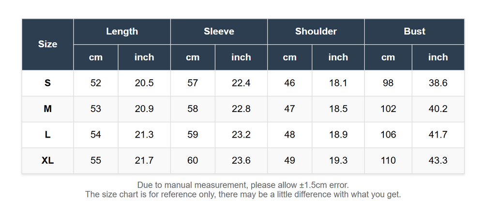Click the XL size row label

pos(47,160)
